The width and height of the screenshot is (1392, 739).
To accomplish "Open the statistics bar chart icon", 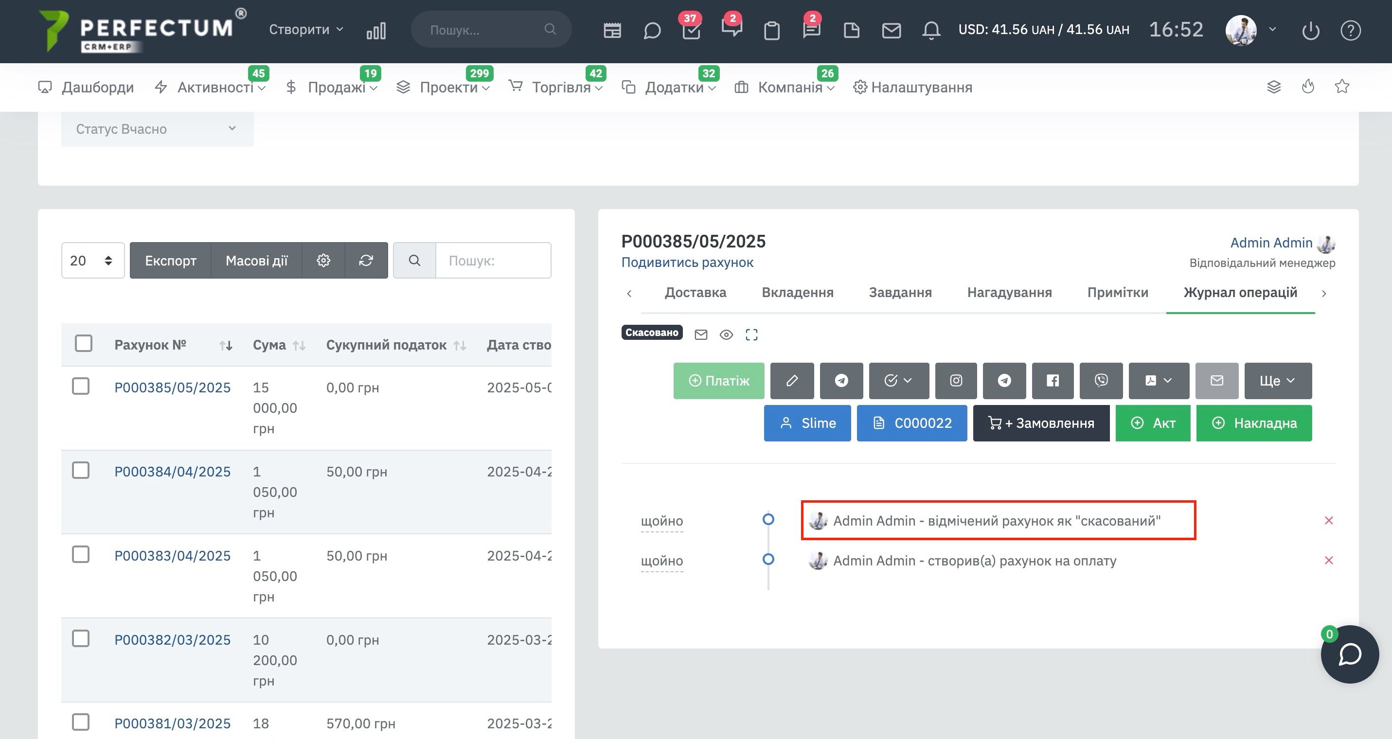I will [376, 30].
